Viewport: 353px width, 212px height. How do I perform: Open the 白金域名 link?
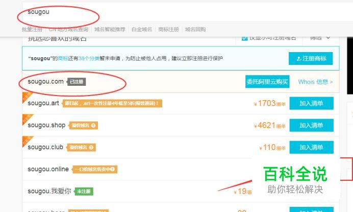coord(142,29)
